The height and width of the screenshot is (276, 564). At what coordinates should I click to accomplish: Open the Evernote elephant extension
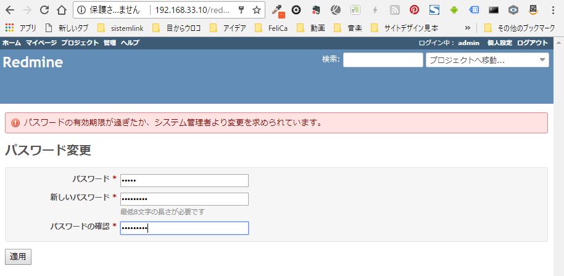pos(316,10)
